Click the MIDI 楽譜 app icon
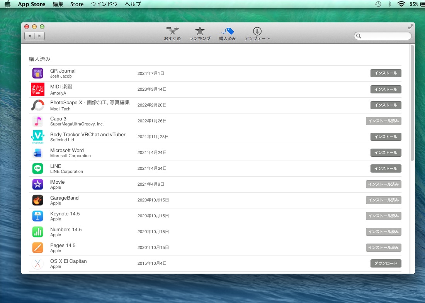 (x=37, y=89)
